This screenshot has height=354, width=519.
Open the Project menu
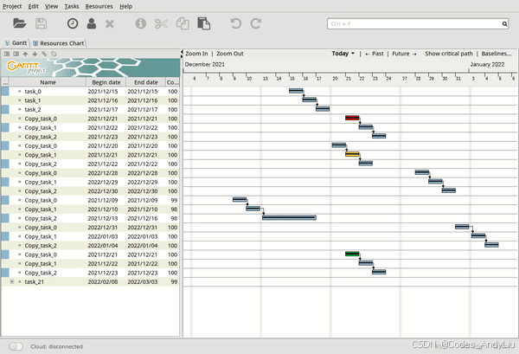click(x=12, y=6)
